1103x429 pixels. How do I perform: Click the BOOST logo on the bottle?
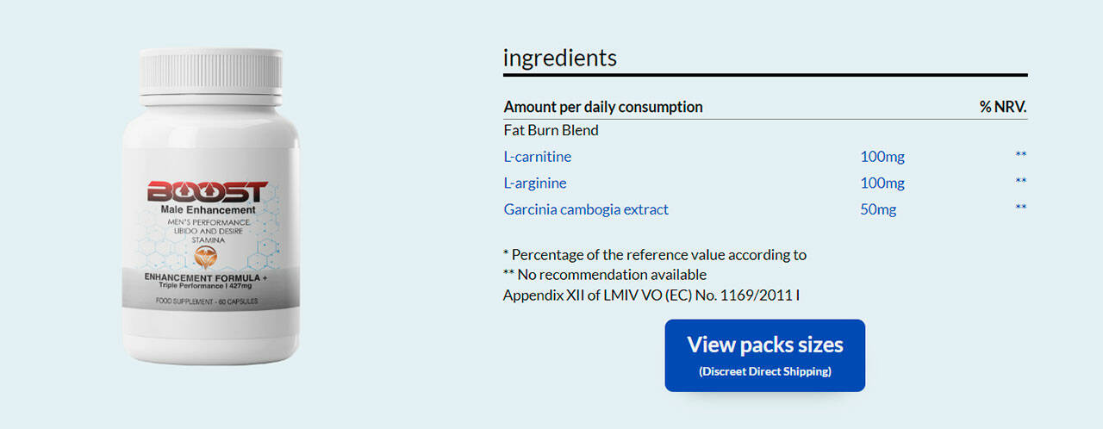point(208,191)
